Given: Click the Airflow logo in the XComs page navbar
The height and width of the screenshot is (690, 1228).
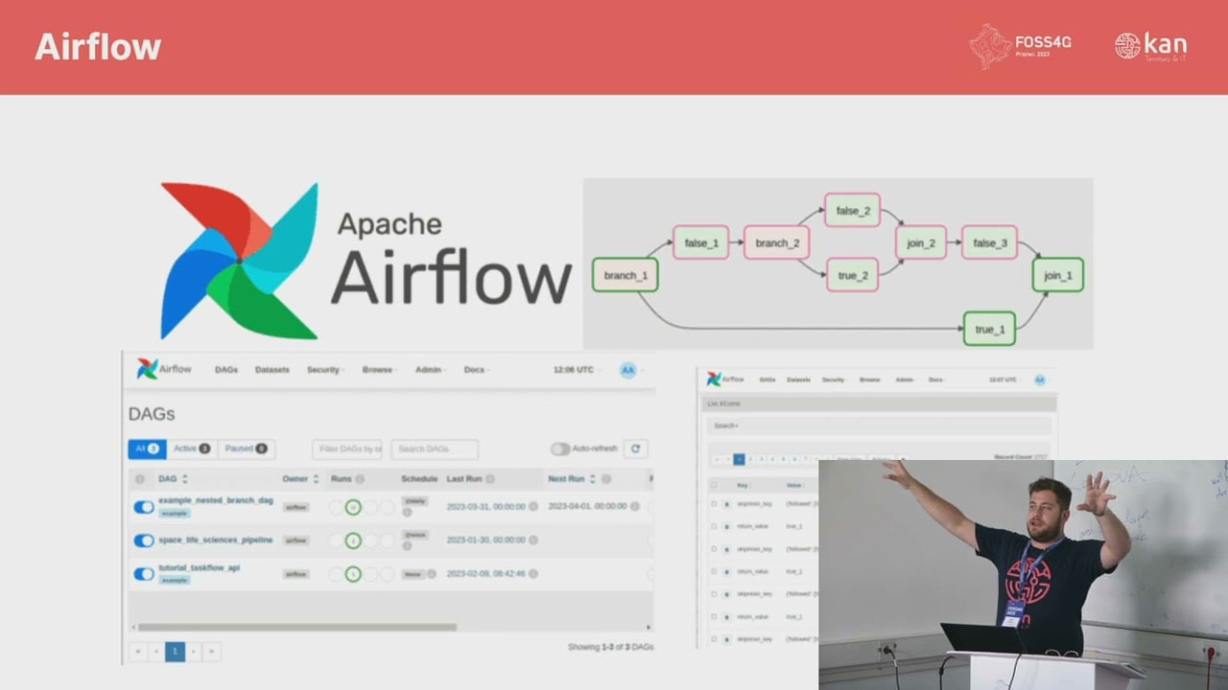Looking at the screenshot, I should (725, 379).
